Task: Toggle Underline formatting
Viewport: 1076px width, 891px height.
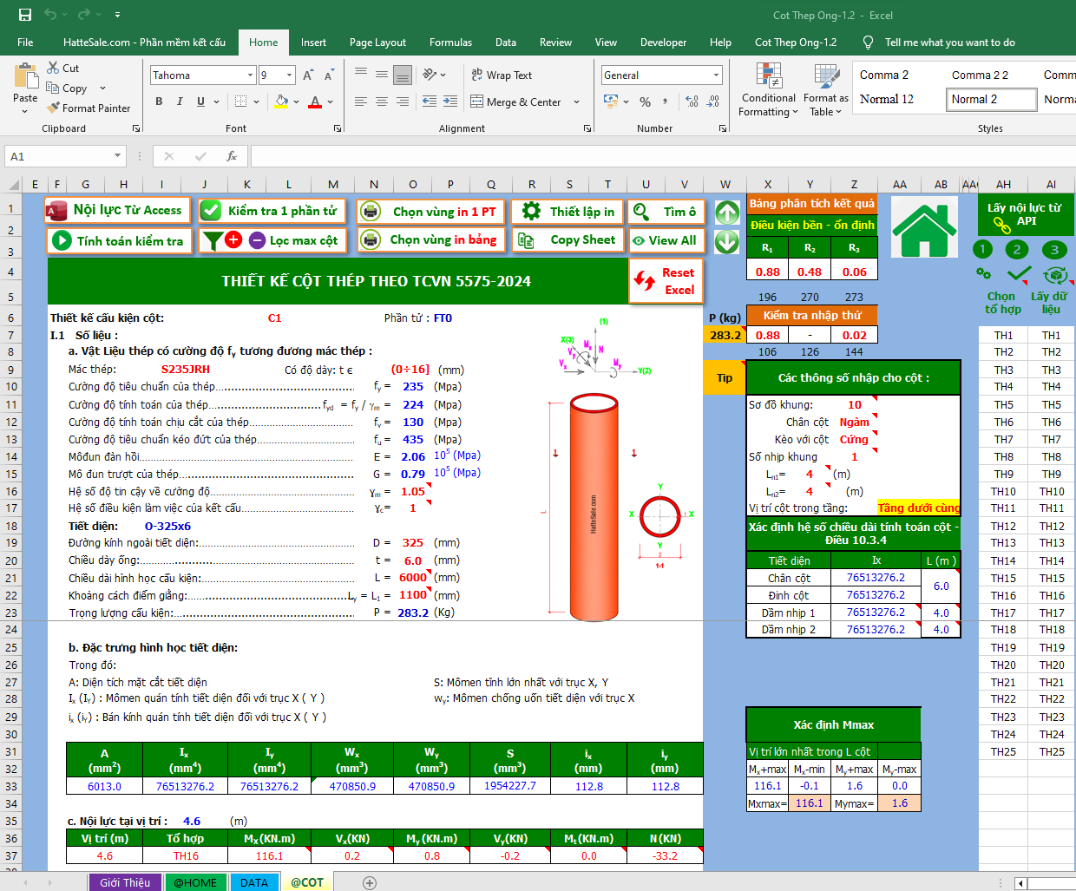Action: [x=200, y=102]
